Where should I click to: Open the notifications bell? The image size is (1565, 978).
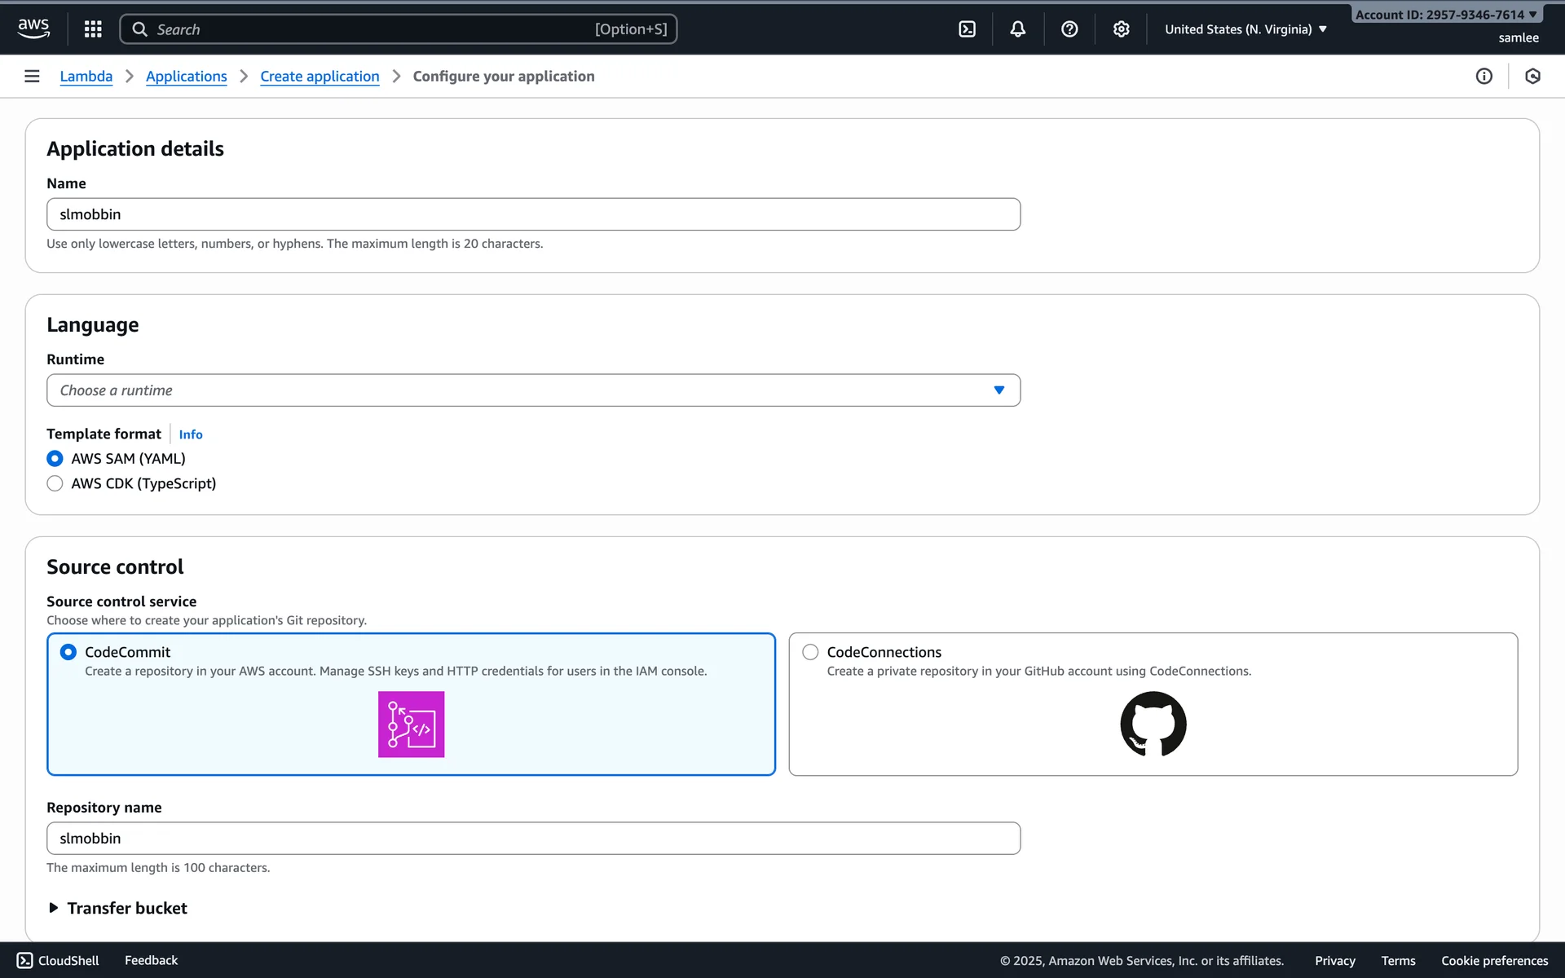(1016, 29)
